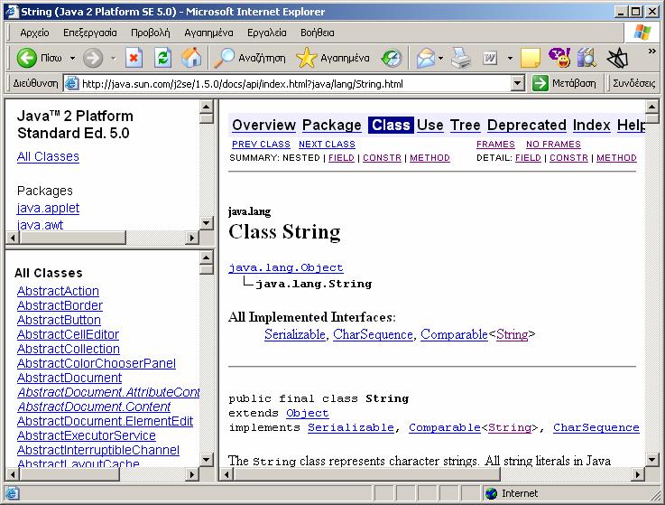Click the rightmost star-shaped toolbar icon
Image resolution: width=665 pixels, height=505 pixels.
(x=617, y=58)
